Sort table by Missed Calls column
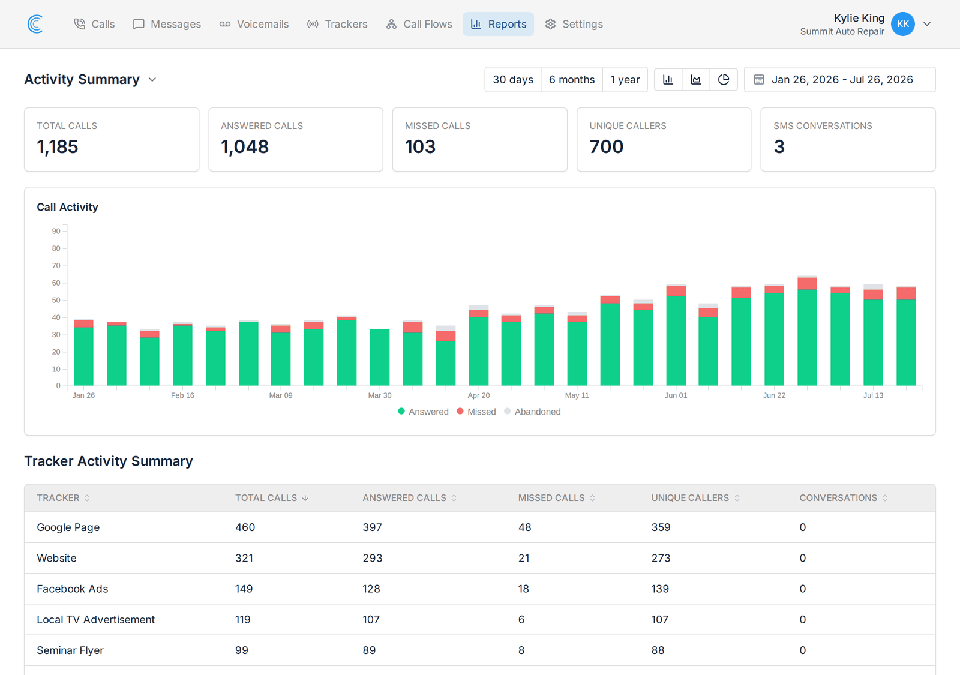Viewport: 960px width, 675px height. (x=557, y=498)
